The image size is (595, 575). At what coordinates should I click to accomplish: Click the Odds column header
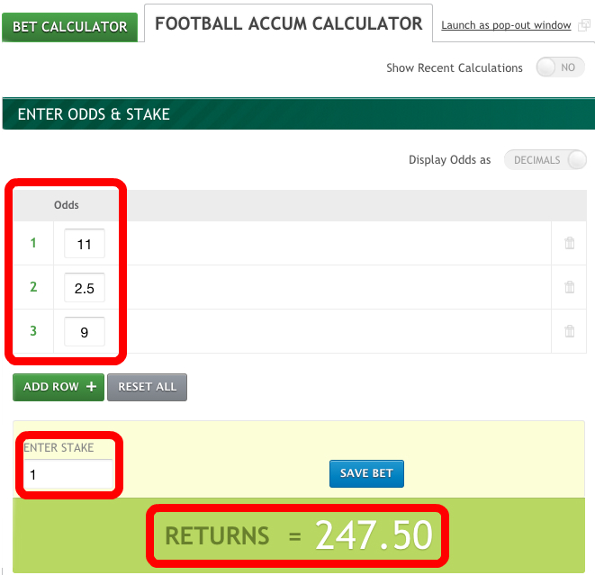(67, 205)
